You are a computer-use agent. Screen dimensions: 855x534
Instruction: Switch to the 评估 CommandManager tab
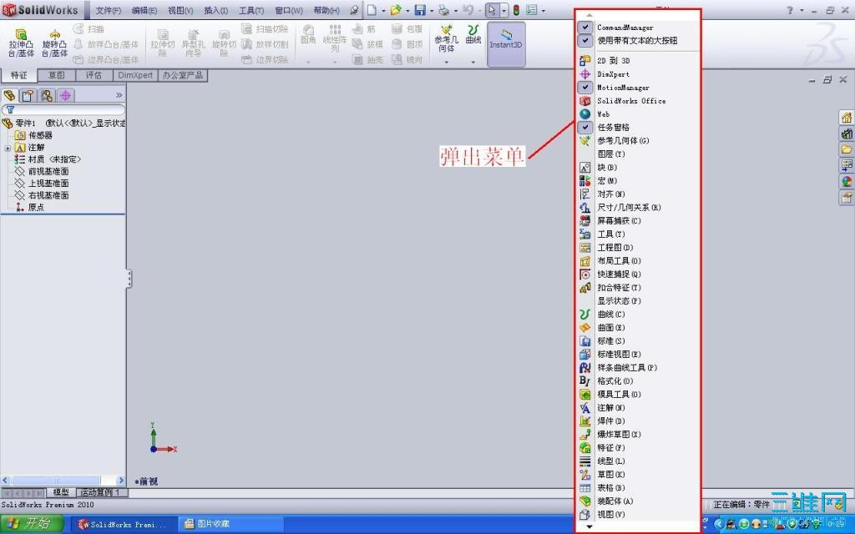click(94, 75)
